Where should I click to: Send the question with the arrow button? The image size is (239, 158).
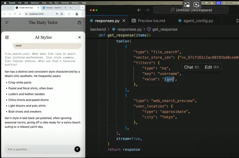(x=77, y=149)
